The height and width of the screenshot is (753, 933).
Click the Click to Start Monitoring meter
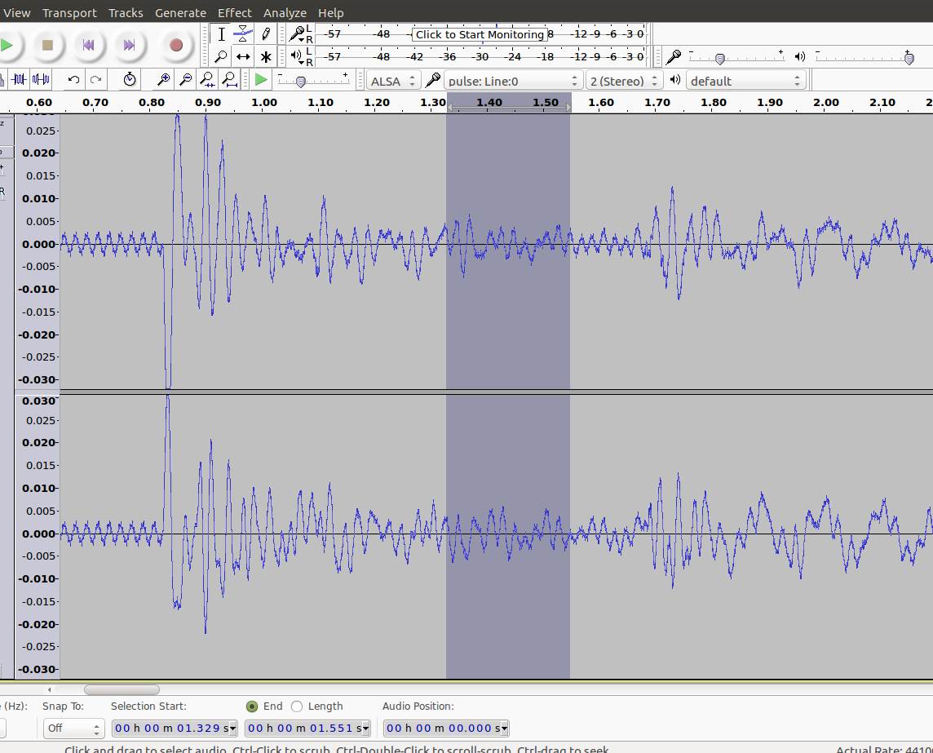pos(480,34)
